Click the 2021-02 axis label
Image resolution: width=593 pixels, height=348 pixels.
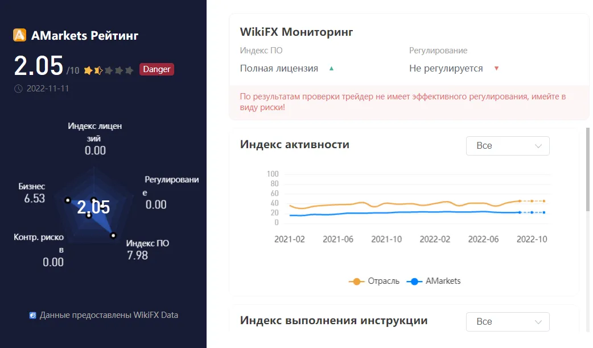click(289, 240)
